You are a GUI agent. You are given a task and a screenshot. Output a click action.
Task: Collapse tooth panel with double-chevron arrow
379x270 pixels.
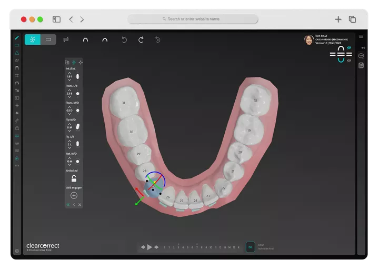tap(67, 205)
